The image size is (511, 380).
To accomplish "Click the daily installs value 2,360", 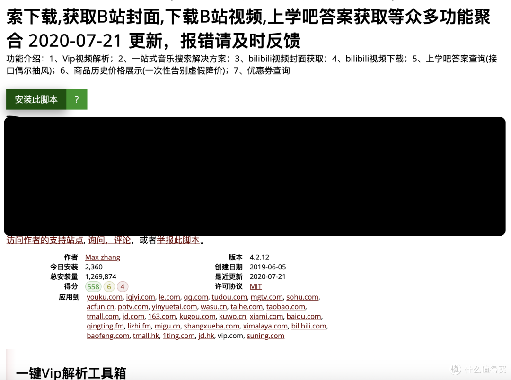I will coord(94,267).
